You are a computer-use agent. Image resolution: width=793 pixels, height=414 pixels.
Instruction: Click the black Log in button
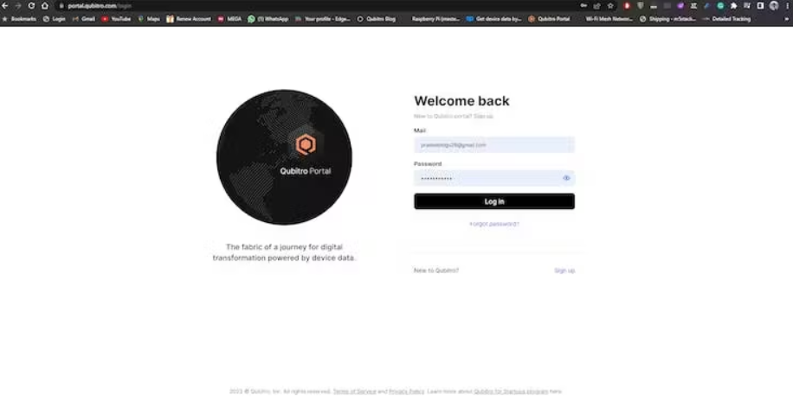(494, 201)
